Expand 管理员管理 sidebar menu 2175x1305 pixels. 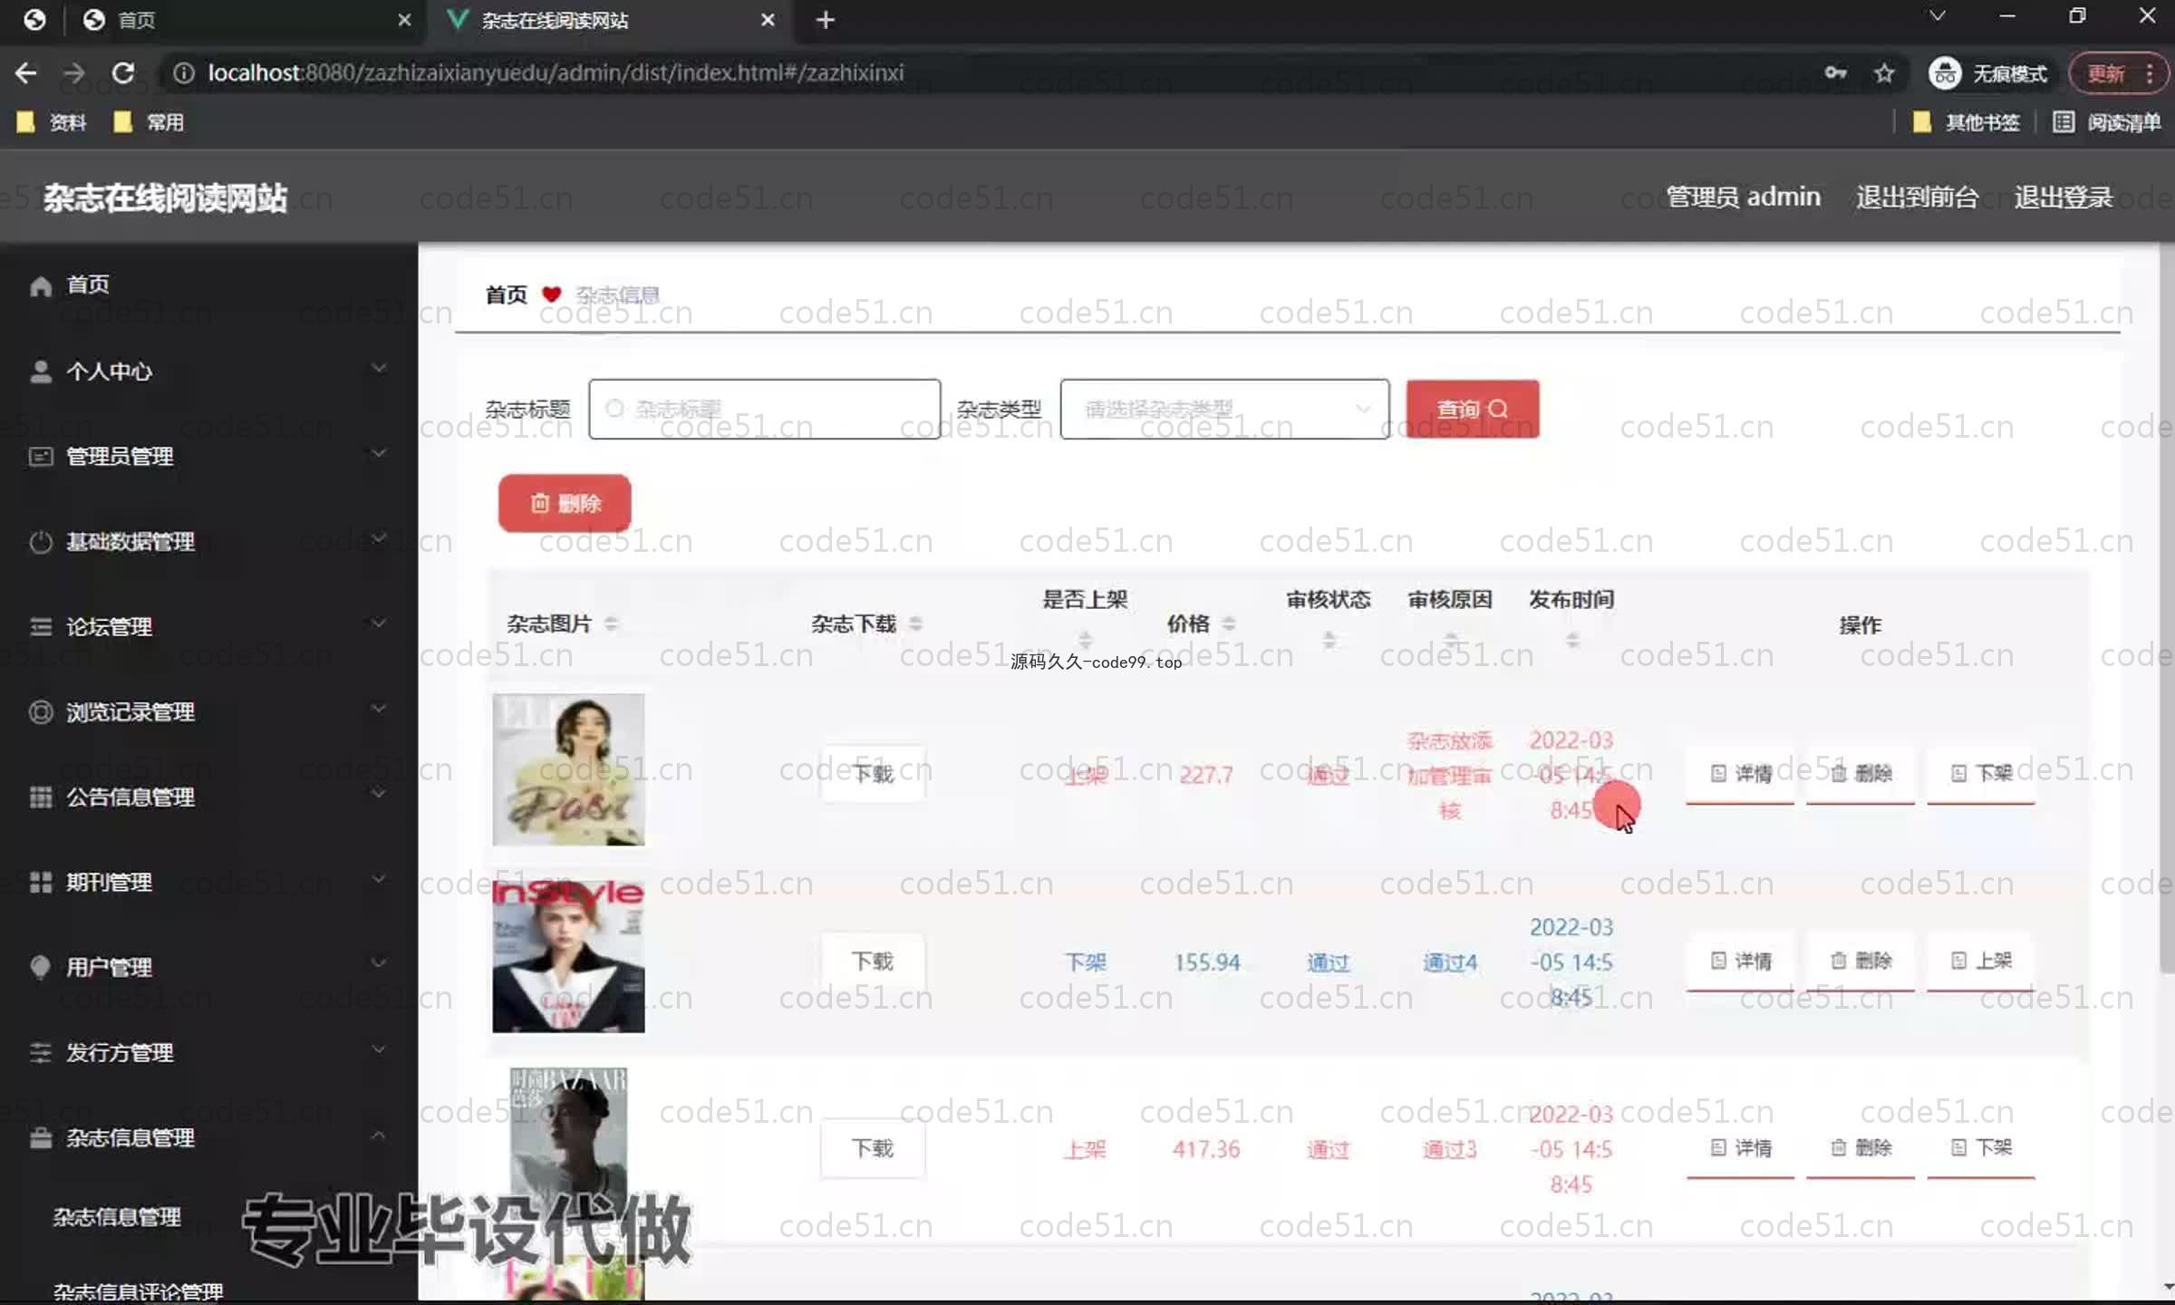[x=208, y=456]
